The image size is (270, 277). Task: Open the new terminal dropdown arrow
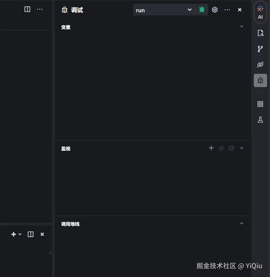click(20, 234)
